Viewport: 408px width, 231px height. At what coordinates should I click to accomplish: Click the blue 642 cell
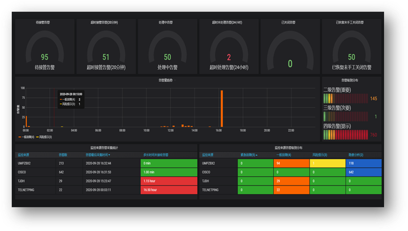[x=364, y=172]
